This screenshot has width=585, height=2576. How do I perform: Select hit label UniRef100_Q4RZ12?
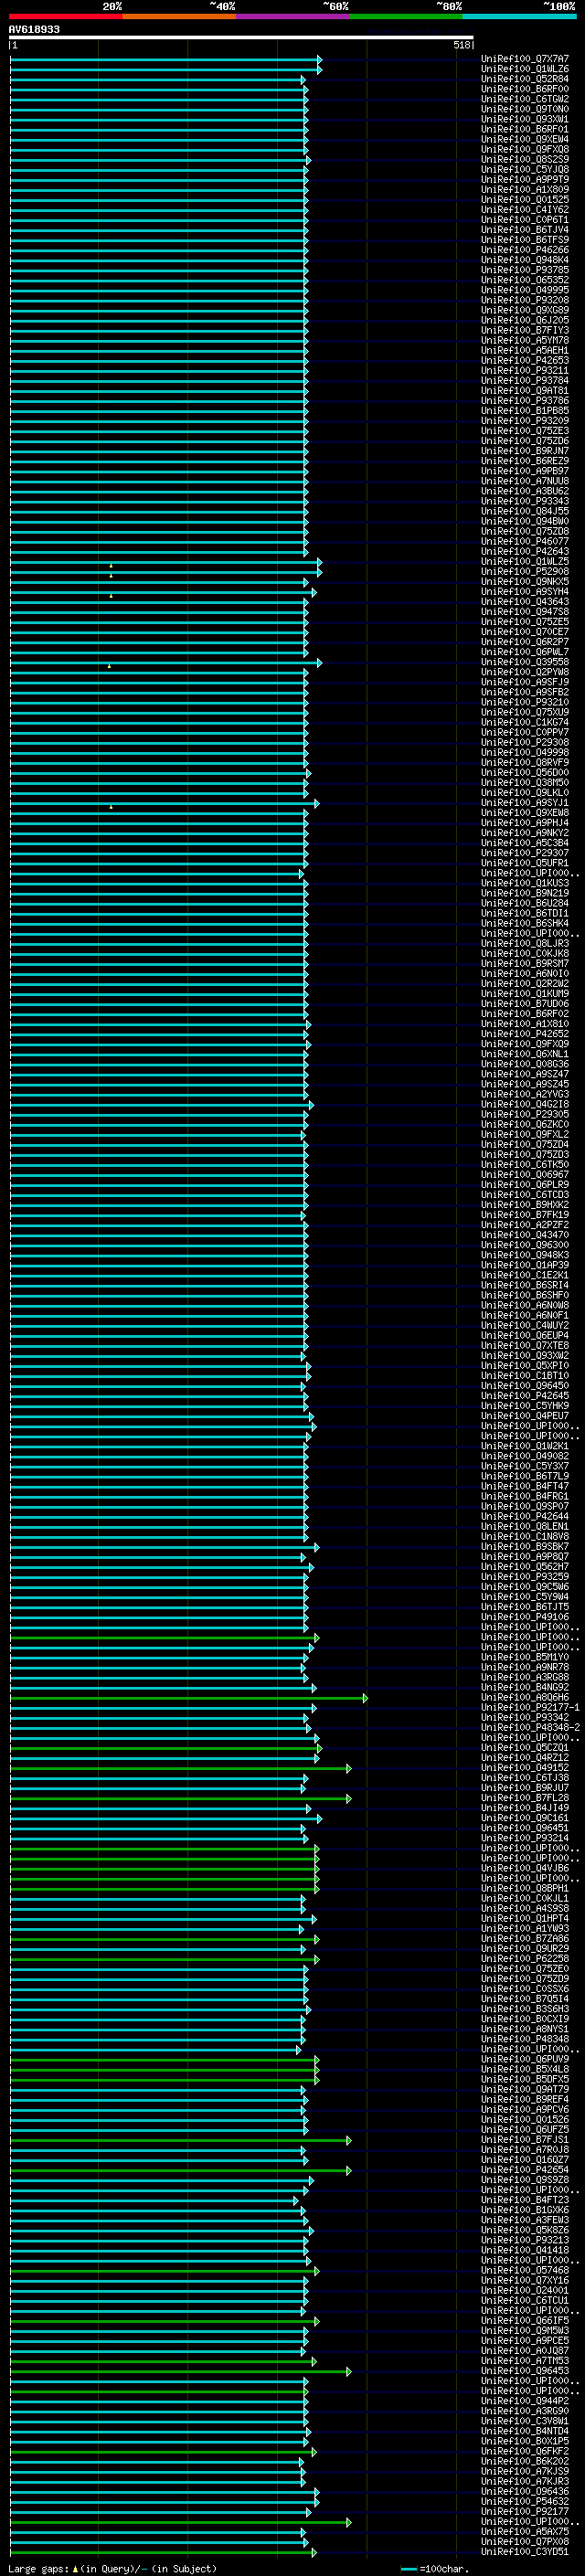pyautogui.click(x=525, y=1757)
